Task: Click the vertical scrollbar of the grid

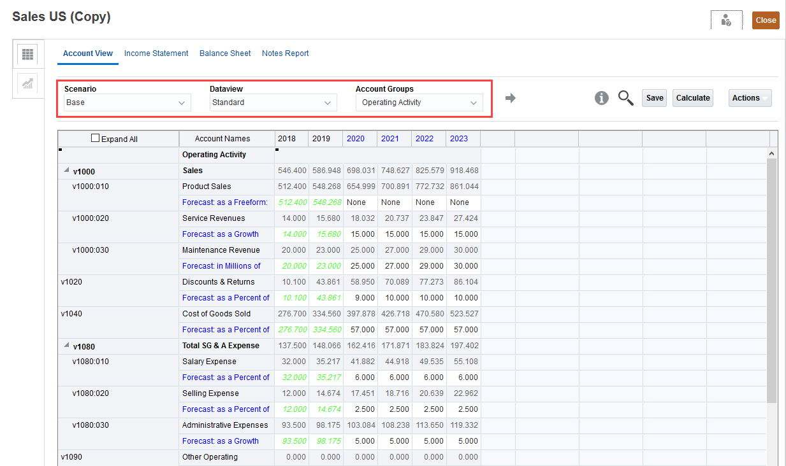Action: pyautogui.click(x=771, y=280)
